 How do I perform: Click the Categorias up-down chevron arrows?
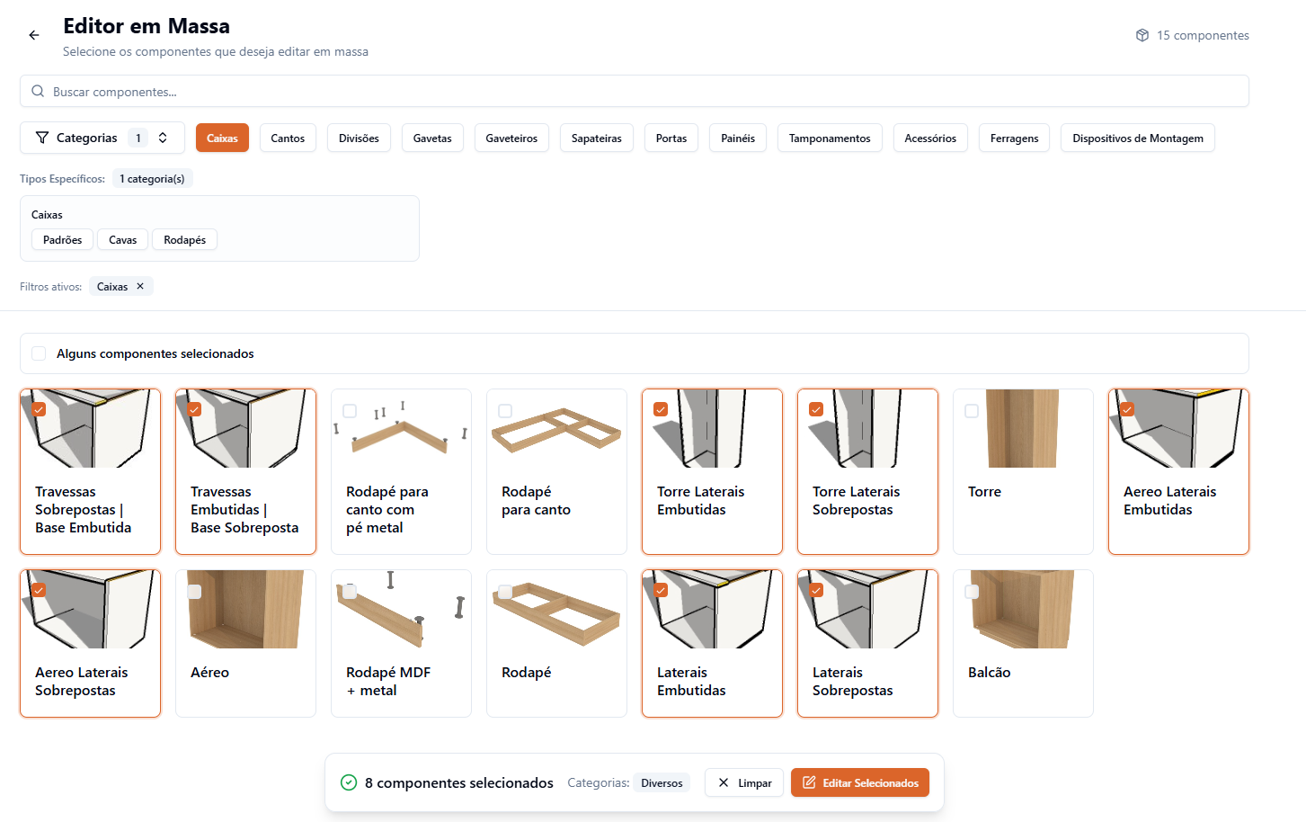click(163, 138)
